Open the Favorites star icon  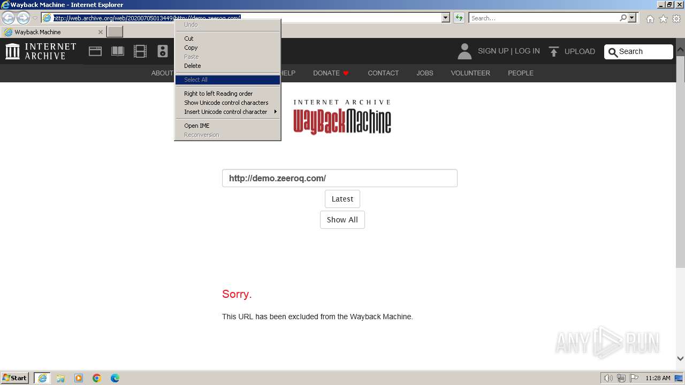point(663,19)
